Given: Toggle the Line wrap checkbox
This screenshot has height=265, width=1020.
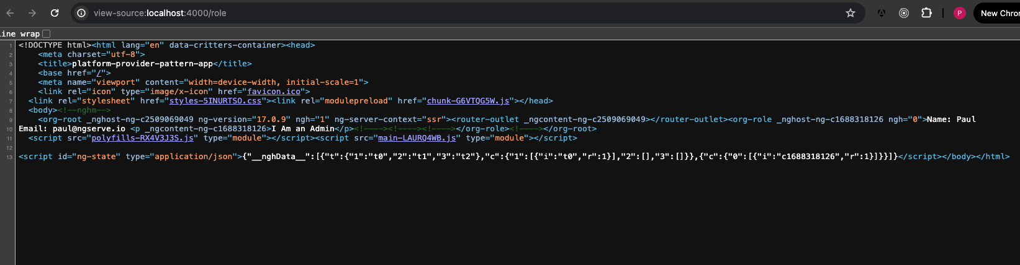Looking at the screenshot, I should tap(46, 33).
